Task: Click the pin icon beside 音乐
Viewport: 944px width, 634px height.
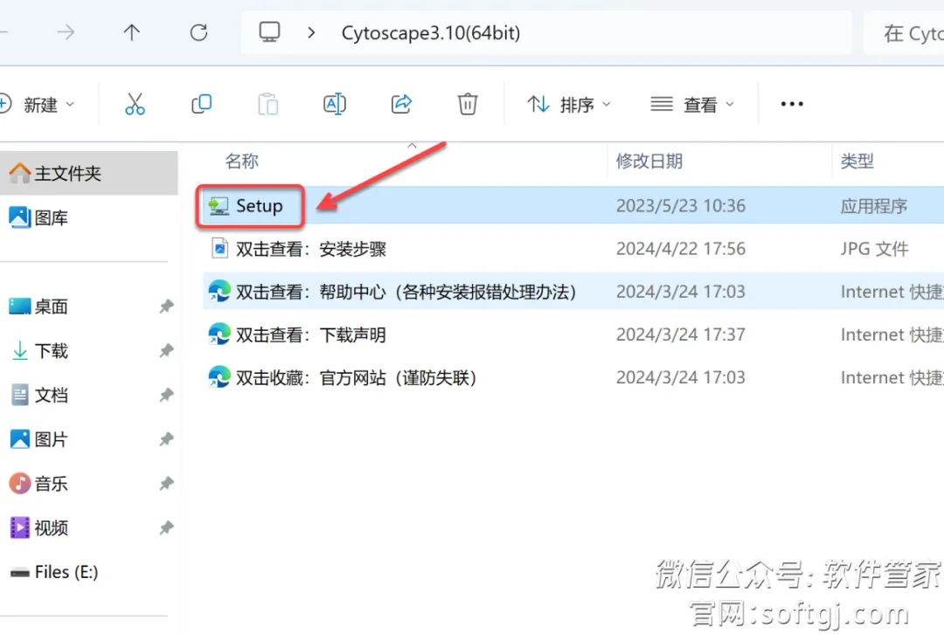Action: point(166,484)
